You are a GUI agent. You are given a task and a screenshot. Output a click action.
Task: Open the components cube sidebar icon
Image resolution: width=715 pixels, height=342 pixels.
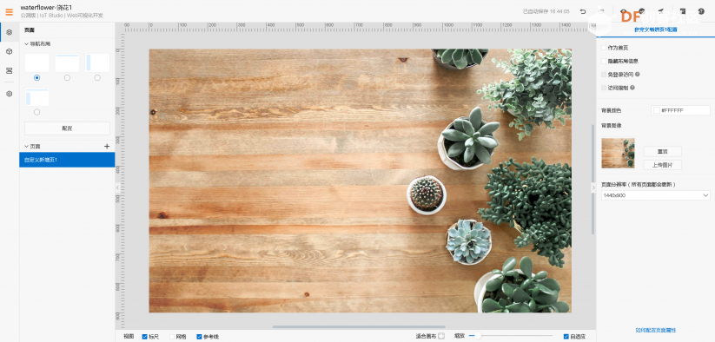pos(9,51)
